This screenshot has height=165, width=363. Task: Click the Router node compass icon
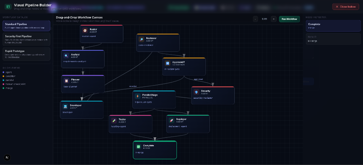click(85, 31)
